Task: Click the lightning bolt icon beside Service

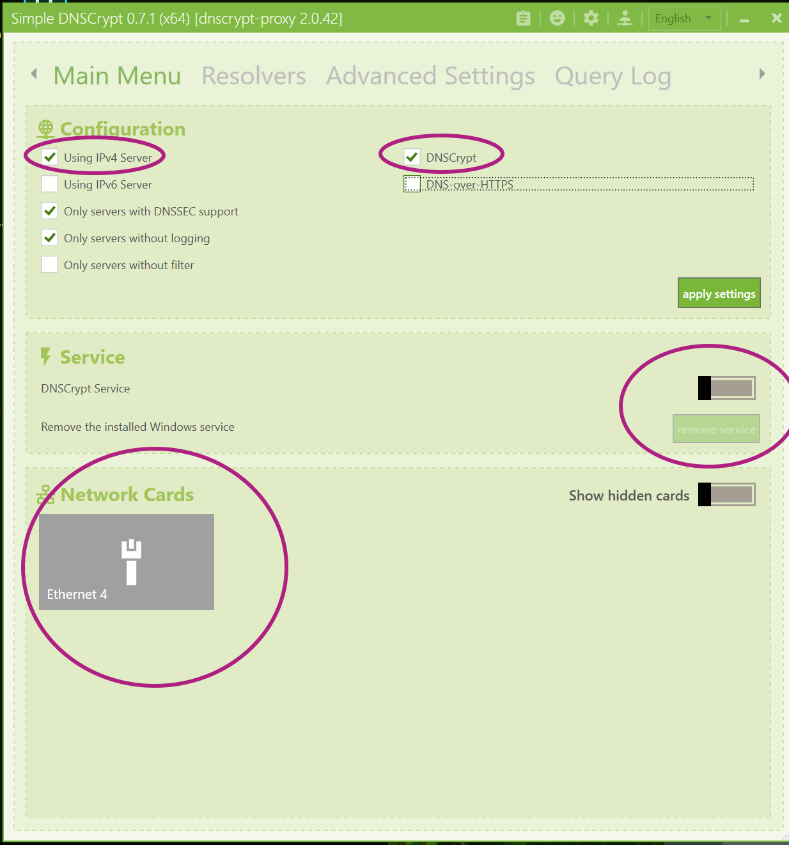Action: click(45, 357)
